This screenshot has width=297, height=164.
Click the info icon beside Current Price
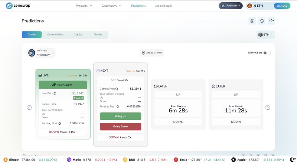click(117, 89)
